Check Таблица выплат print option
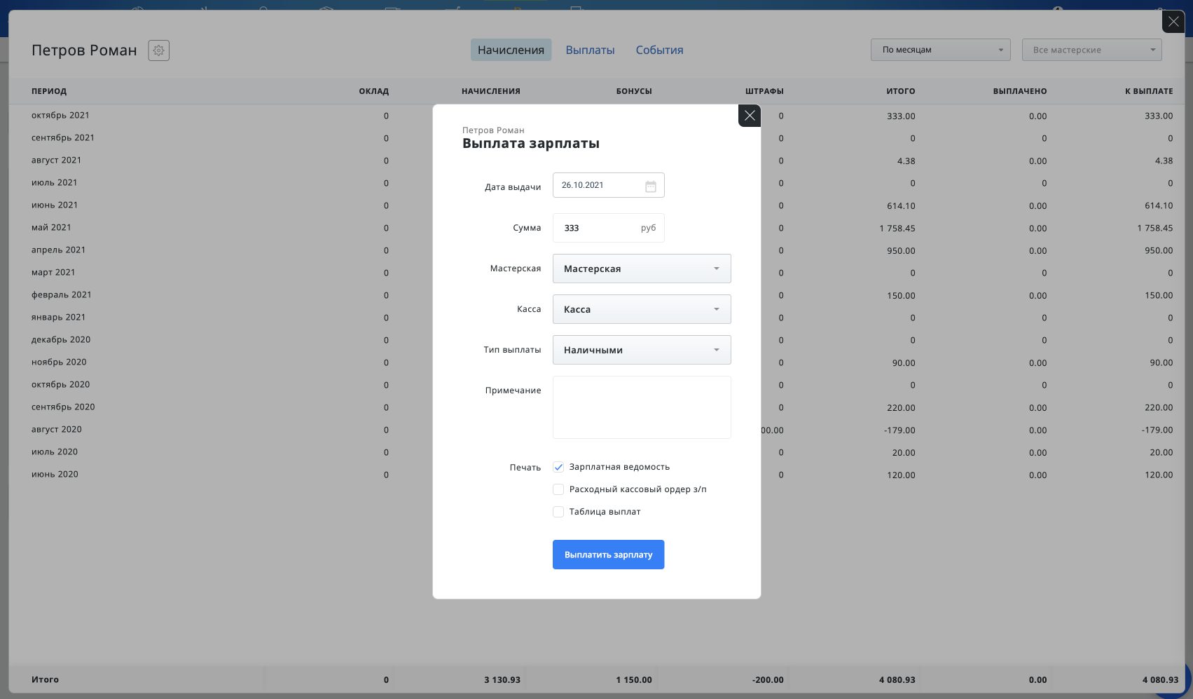 [558, 512]
